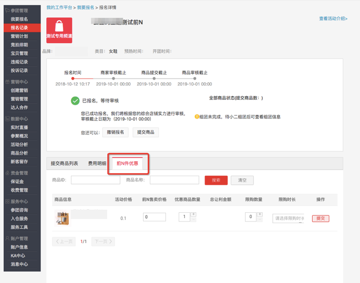Switch to 提交商品列表 tab
Screen dimensions: 360x283
pos(65,163)
